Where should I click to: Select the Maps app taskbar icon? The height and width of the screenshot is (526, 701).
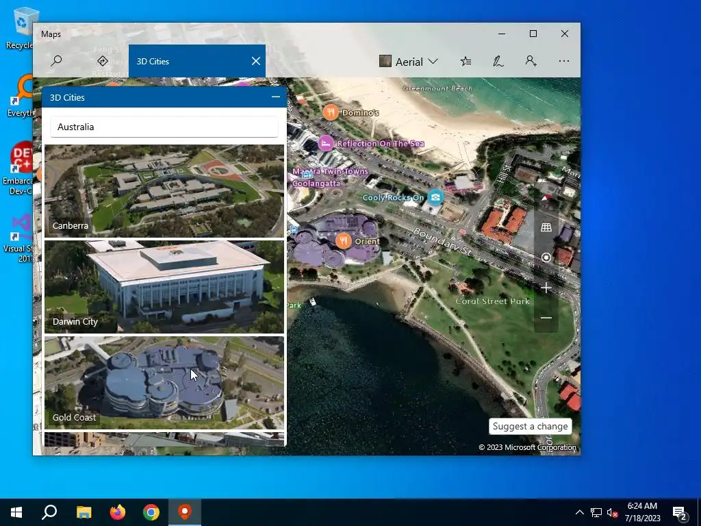[x=185, y=512]
